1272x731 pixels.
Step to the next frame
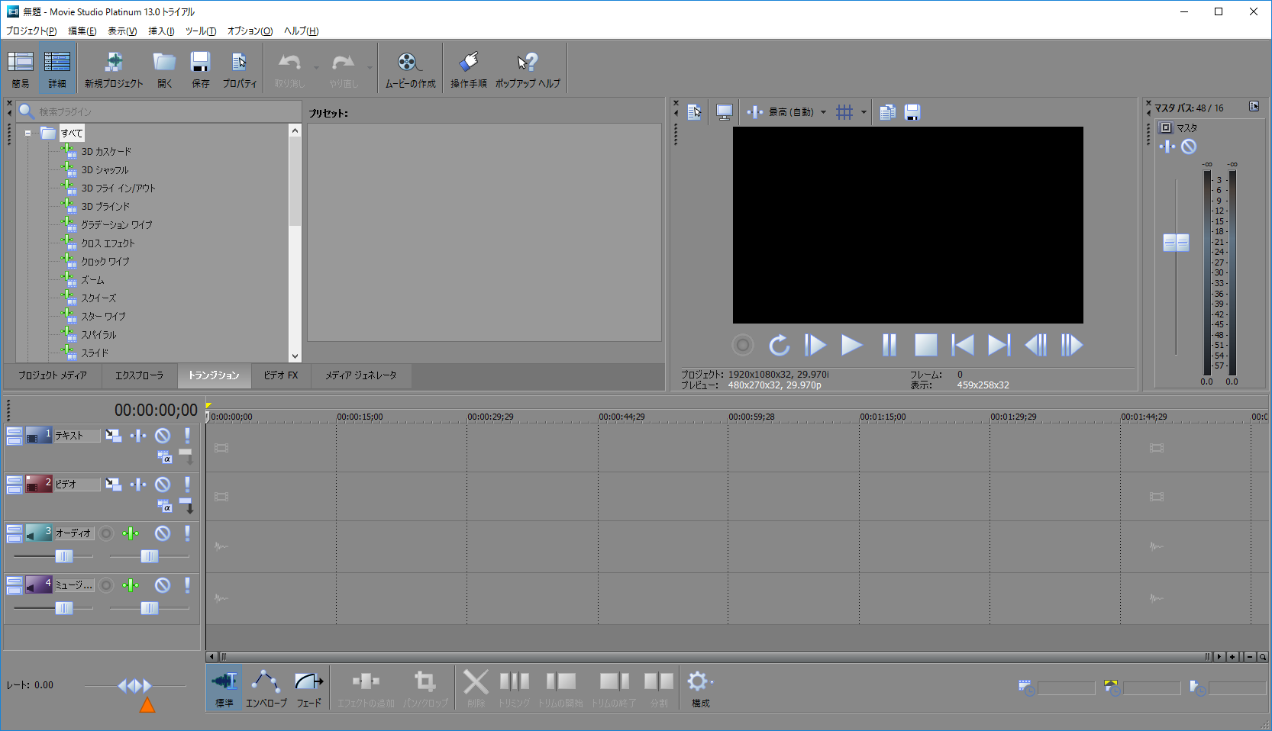(1072, 345)
